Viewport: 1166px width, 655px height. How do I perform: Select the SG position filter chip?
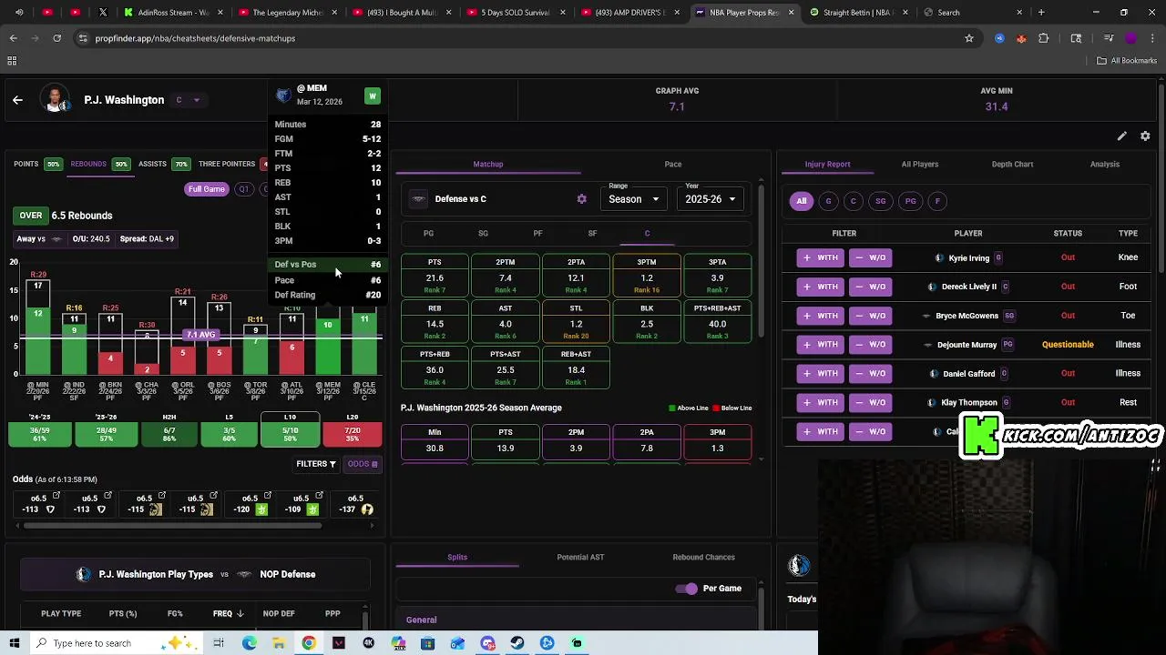point(880,201)
